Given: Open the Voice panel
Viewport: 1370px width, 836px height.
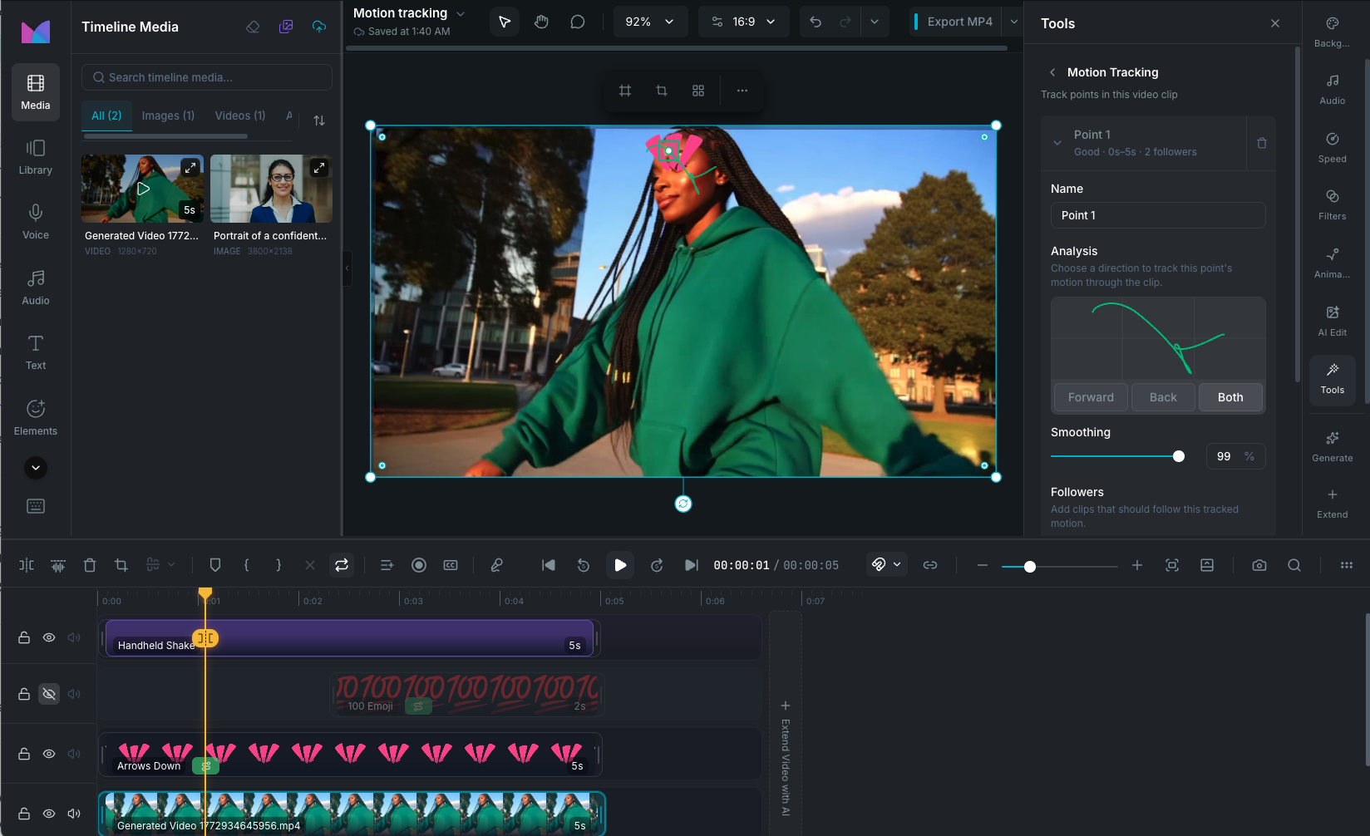Looking at the screenshot, I should pyautogui.click(x=35, y=220).
